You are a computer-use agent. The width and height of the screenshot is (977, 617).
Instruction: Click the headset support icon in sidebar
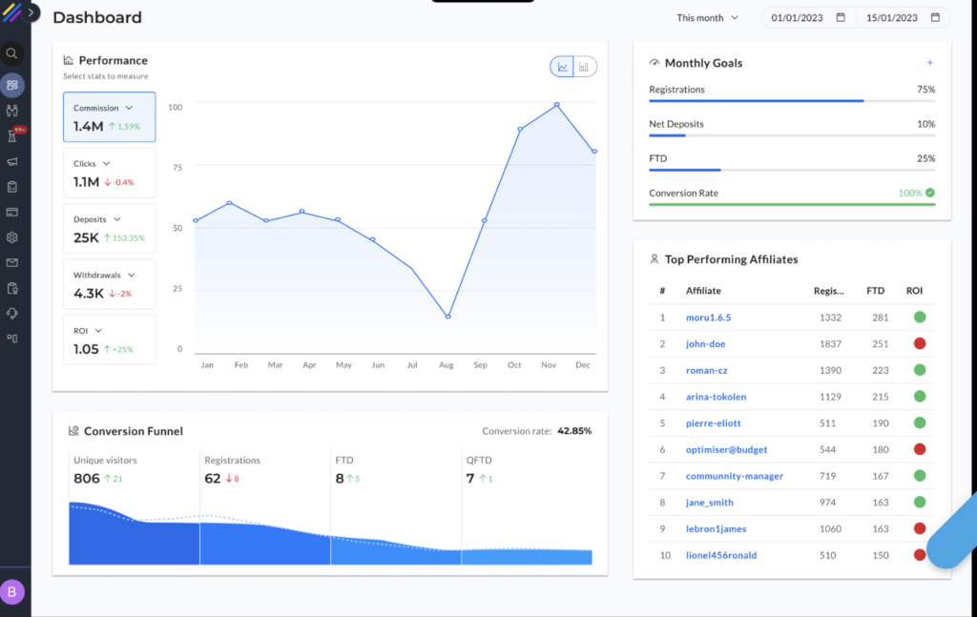[12, 313]
